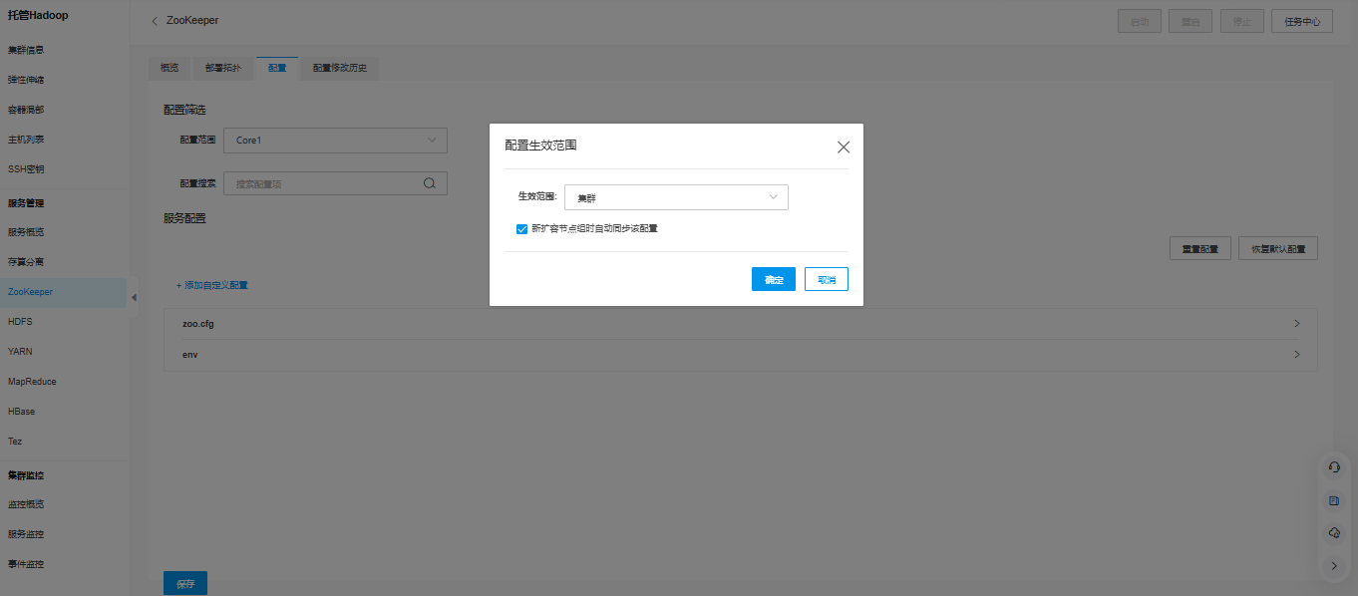Cancel the dialog with 取消 button

[x=827, y=280]
